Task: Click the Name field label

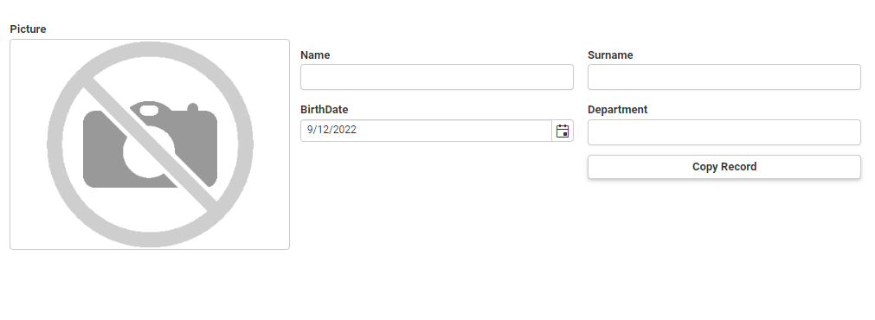Action: pos(315,55)
